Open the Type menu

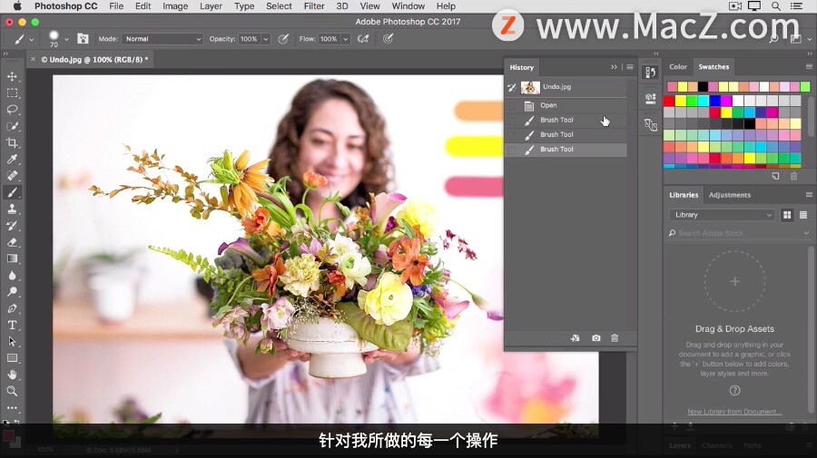pos(244,6)
